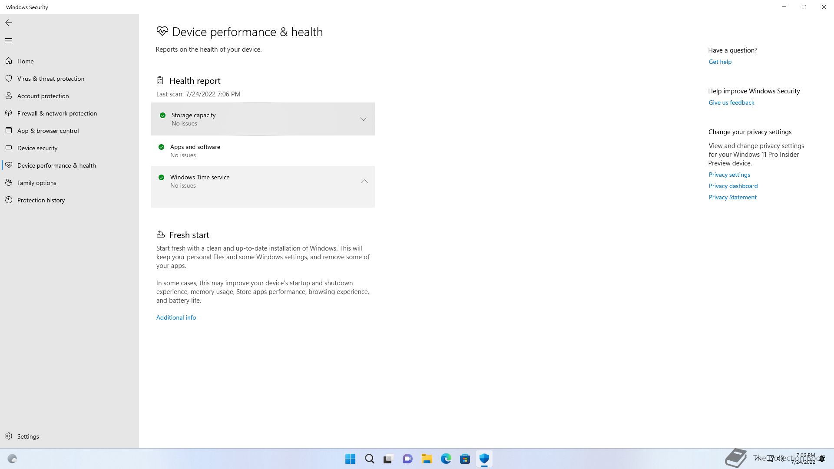Screen dimensions: 834x469
Task: Click the green check beside Windows Time service
Action: [162, 178]
